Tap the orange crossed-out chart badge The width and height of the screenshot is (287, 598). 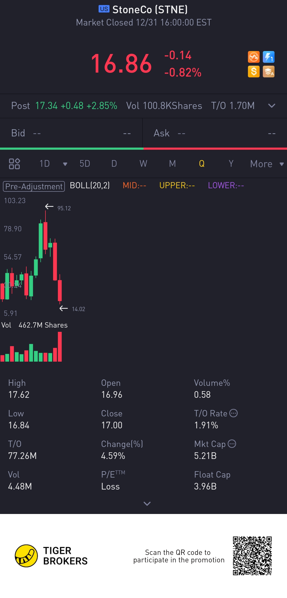point(254,57)
